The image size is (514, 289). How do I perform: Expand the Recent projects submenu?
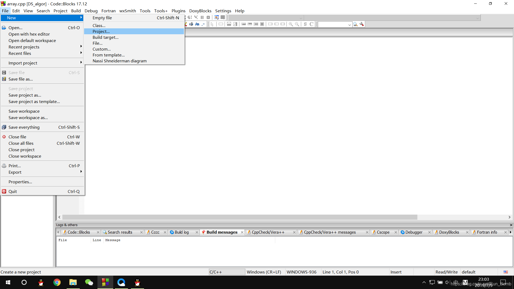pyautogui.click(x=42, y=47)
